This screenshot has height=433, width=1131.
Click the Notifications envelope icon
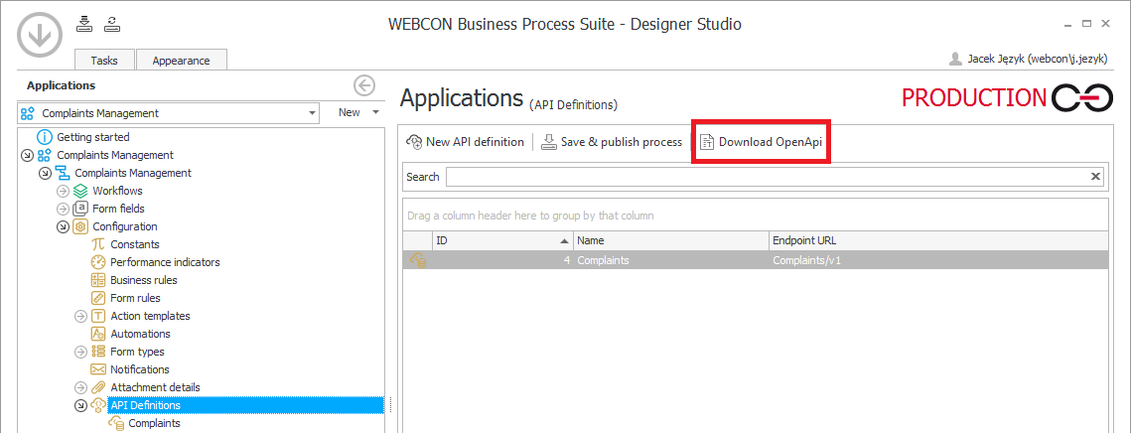(x=99, y=369)
